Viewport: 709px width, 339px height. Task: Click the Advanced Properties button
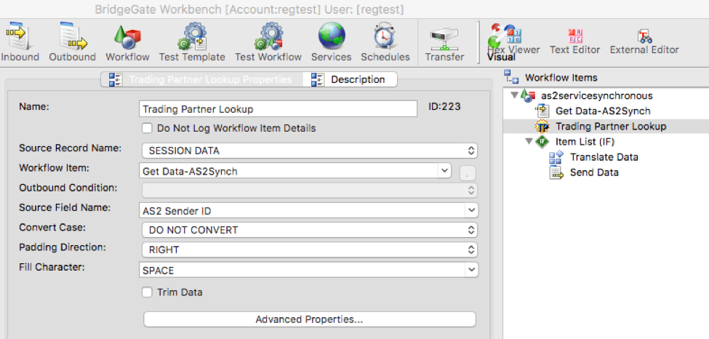click(310, 319)
